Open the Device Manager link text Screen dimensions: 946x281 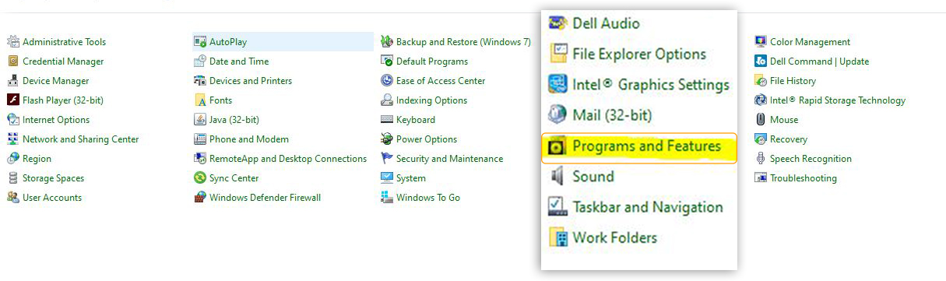point(56,81)
